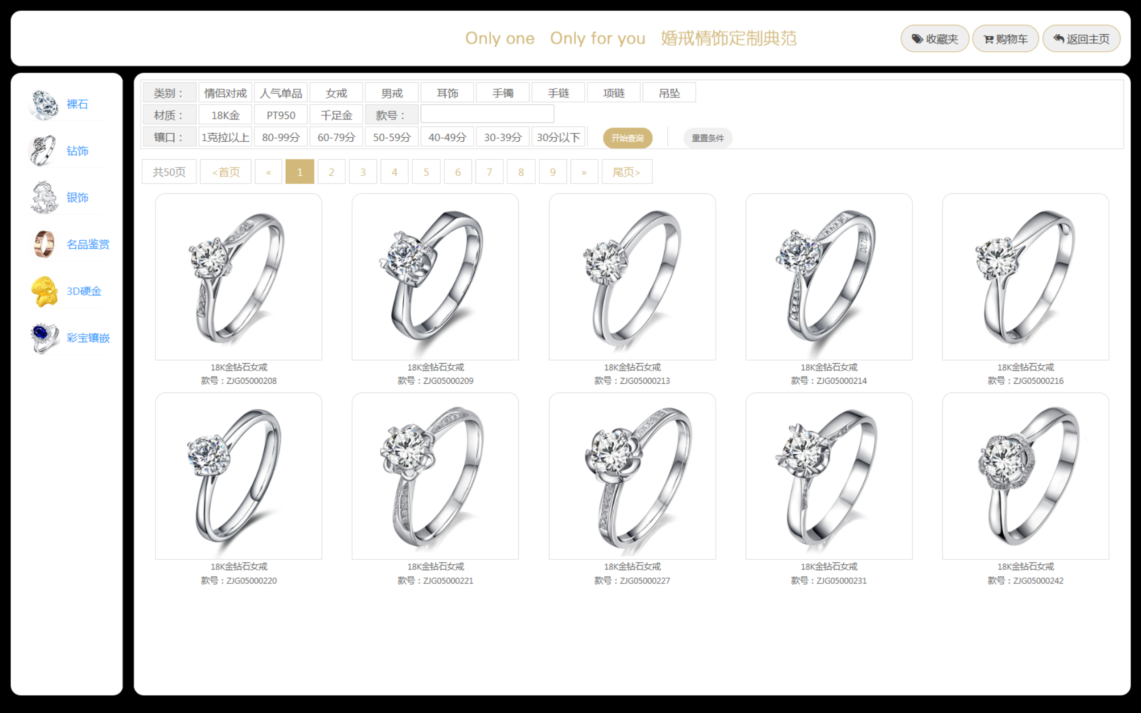The width and height of the screenshot is (1141, 713).
Task: Go to page 7
Action: [x=489, y=172]
